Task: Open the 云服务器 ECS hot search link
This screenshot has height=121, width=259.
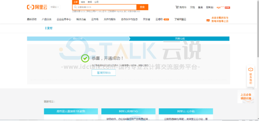Action: click(x=79, y=11)
